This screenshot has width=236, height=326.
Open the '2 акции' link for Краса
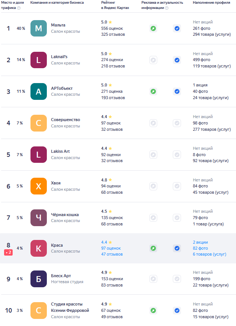coord(200,242)
